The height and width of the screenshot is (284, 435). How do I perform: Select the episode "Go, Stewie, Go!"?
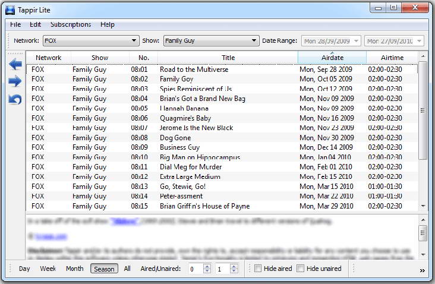point(222,187)
